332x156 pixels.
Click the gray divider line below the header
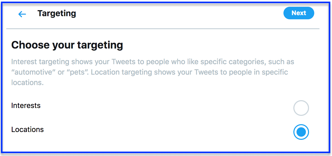point(163,28)
